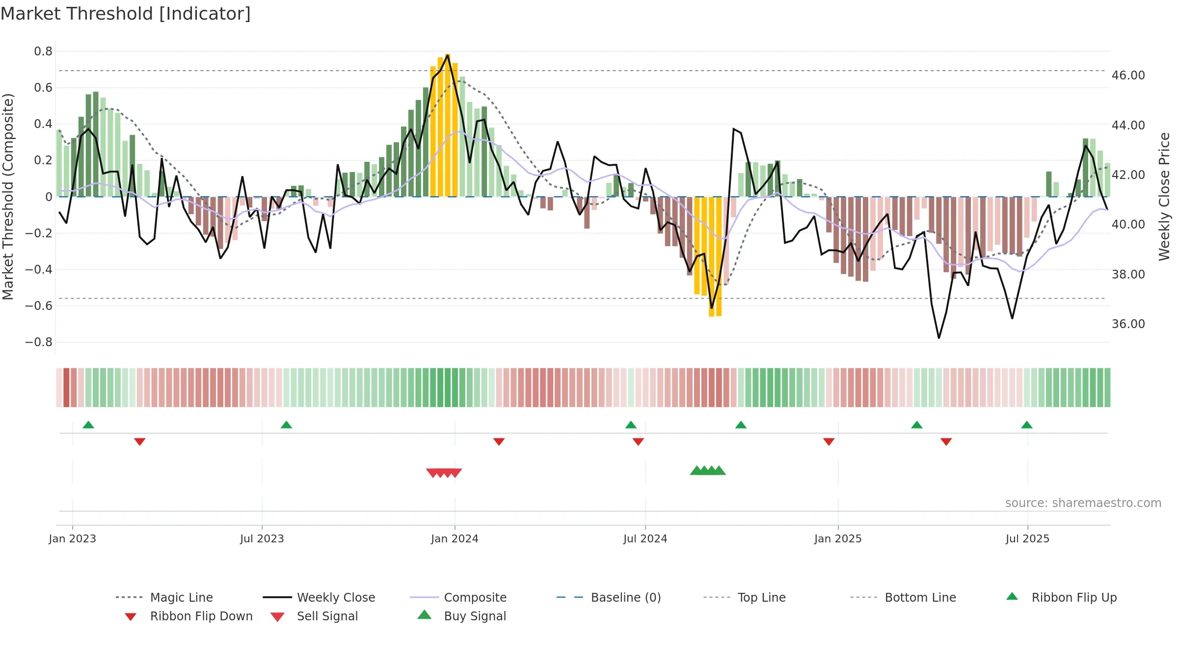Click the '−0.2' left axis label
This screenshot has height=662, width=1178.
[x=38, y=233]
